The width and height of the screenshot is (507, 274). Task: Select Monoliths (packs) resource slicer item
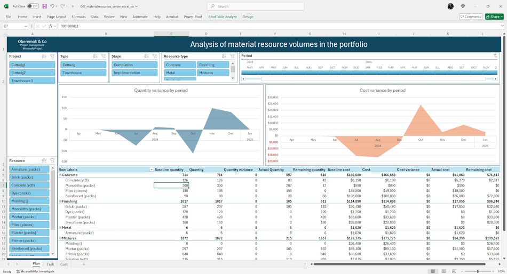coord(29,209)
